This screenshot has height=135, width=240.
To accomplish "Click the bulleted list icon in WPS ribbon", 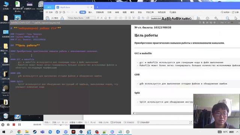I will point(116,18).
